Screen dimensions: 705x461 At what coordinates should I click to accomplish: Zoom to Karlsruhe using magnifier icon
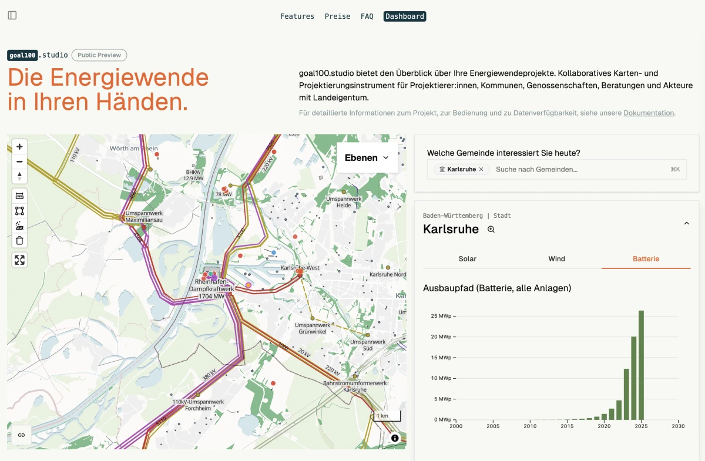click(x=491, y=230)
